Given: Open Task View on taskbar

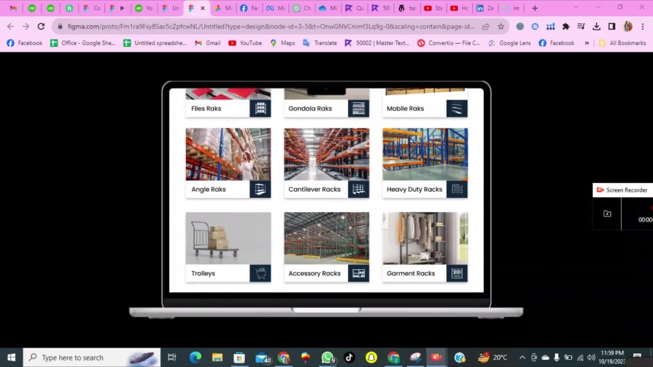Looking at the screenshot, I should (x=172, y=357).
